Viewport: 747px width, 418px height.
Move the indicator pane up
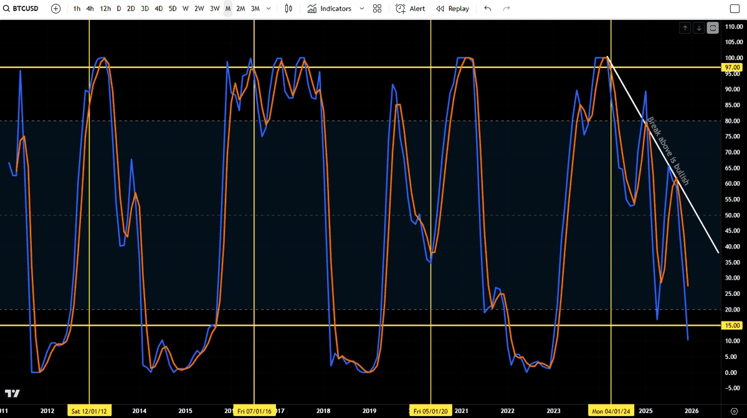pyautogui.click(x=685, y=28)
